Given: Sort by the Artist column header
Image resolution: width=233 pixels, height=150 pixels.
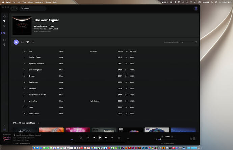Looking at the screenshot, I should point(61,51).
